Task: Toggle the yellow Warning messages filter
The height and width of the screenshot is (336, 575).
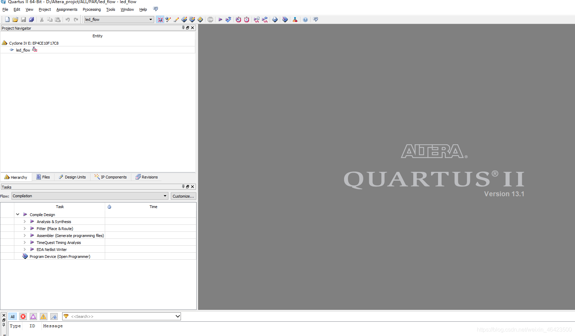Action: [x=43, y=316]
